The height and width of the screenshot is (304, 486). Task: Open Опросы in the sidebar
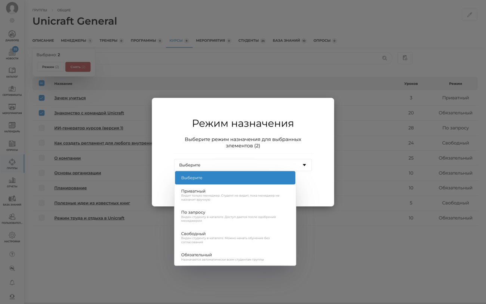[12, 145]
